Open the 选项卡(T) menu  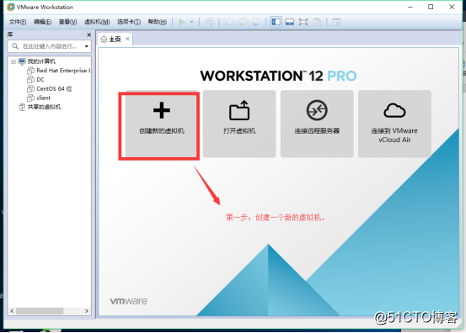point(129,22)
